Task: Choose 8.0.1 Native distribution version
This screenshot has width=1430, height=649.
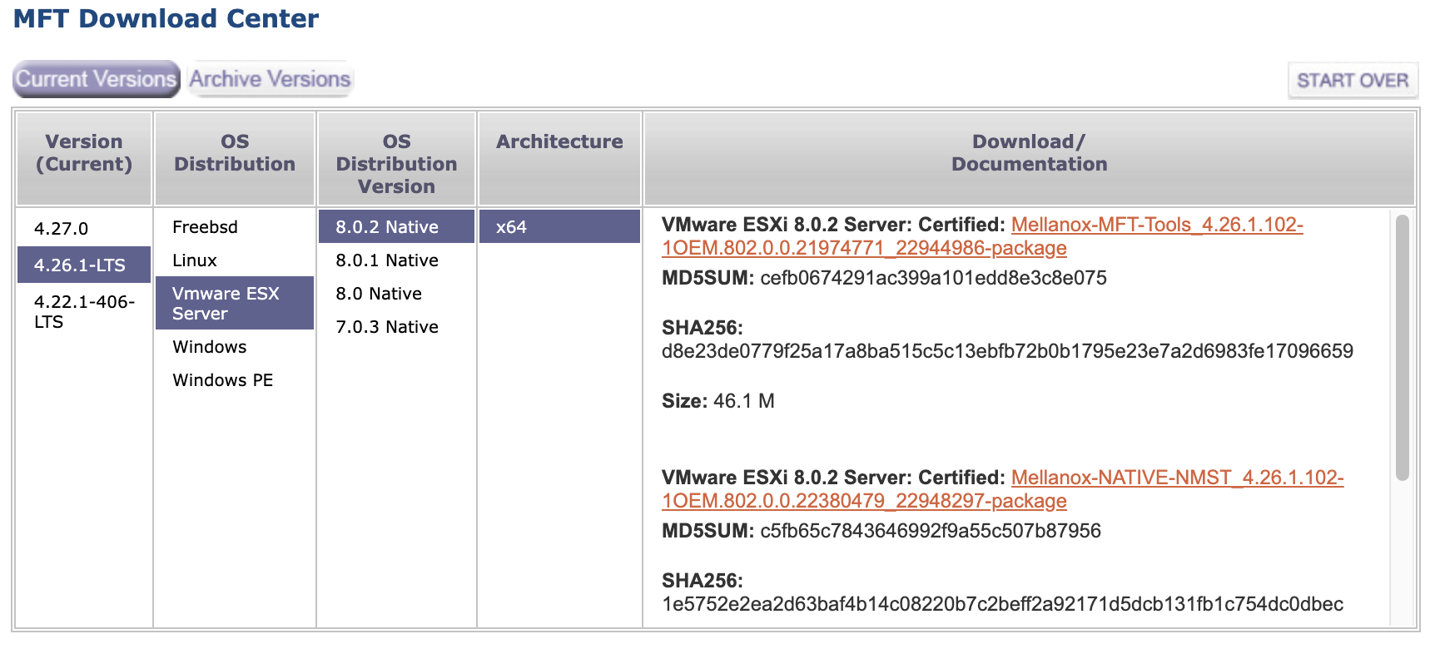Action: (387, 260)
